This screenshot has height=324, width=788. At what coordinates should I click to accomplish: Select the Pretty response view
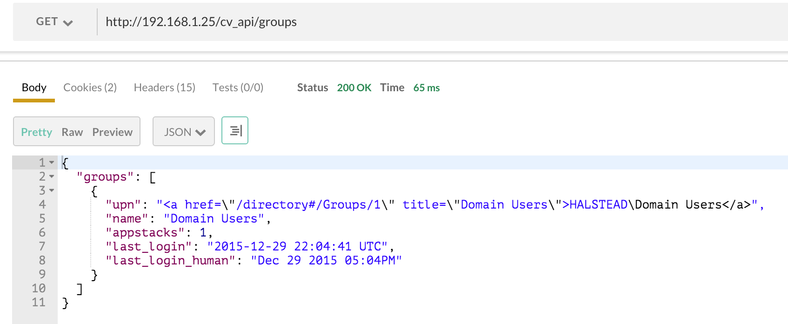click(x=36, y=132)
